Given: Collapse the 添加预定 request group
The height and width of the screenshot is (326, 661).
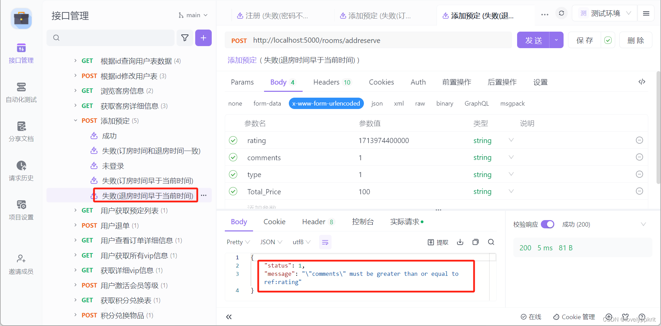Looking at the screenshot, I should tap(75, 120).
